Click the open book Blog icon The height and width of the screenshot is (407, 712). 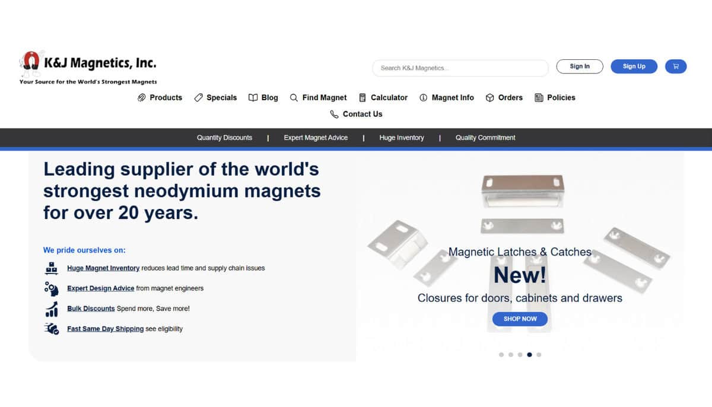coord(253,97)
